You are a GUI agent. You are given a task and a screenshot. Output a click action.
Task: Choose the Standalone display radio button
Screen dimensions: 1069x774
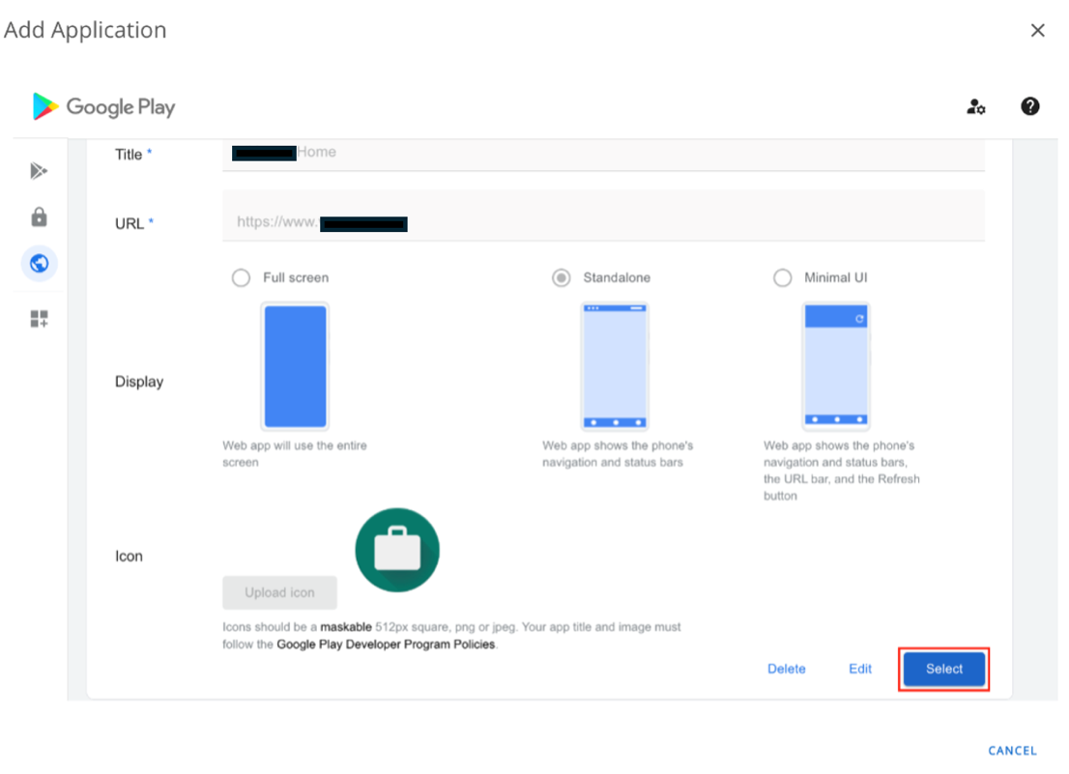[x=561, y=278]
